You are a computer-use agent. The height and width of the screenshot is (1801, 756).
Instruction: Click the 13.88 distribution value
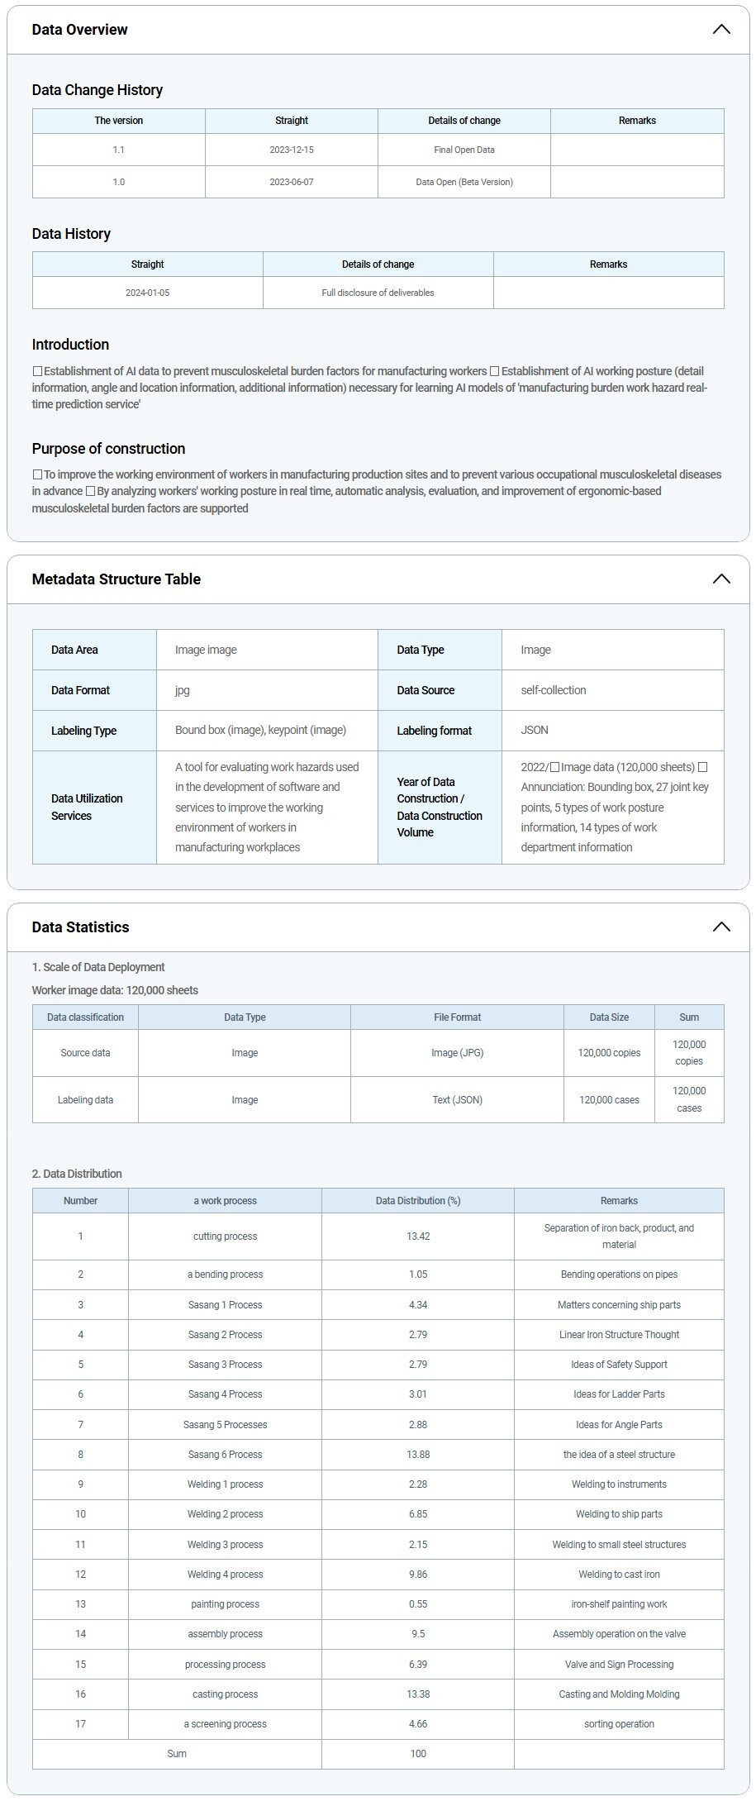tap(418, 1455)
